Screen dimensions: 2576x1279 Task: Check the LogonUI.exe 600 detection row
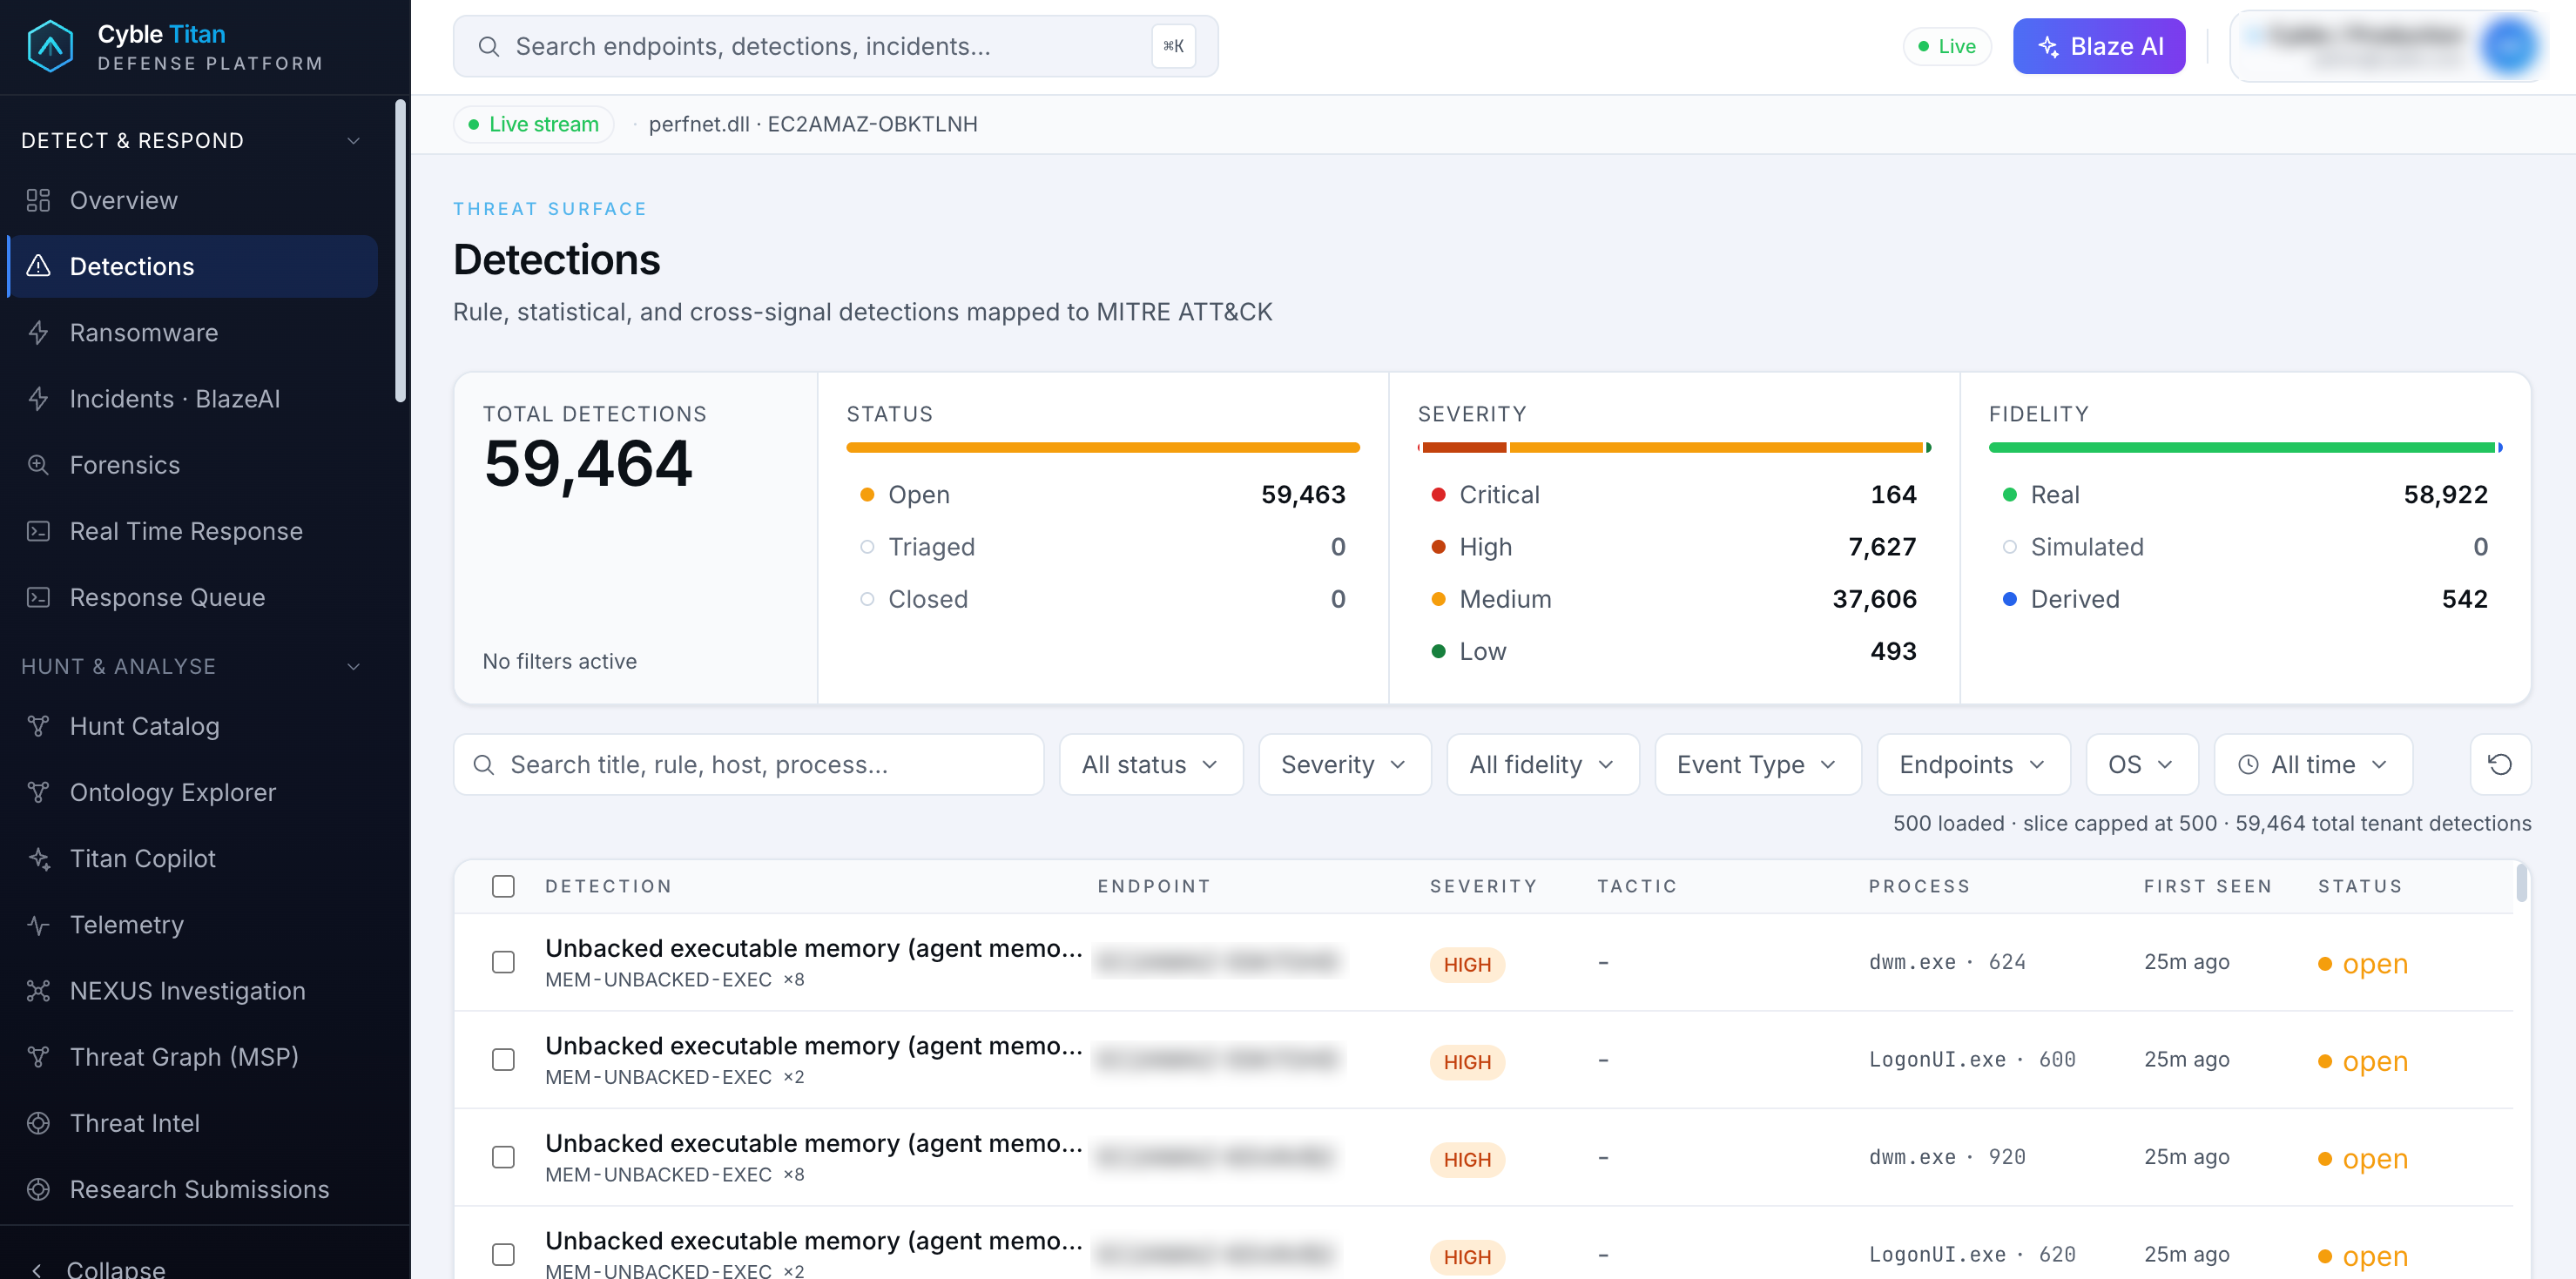pyautogui.click(x=503, y=1059)
